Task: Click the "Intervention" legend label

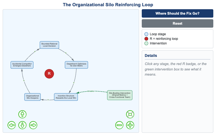Action: coord(158,43)
